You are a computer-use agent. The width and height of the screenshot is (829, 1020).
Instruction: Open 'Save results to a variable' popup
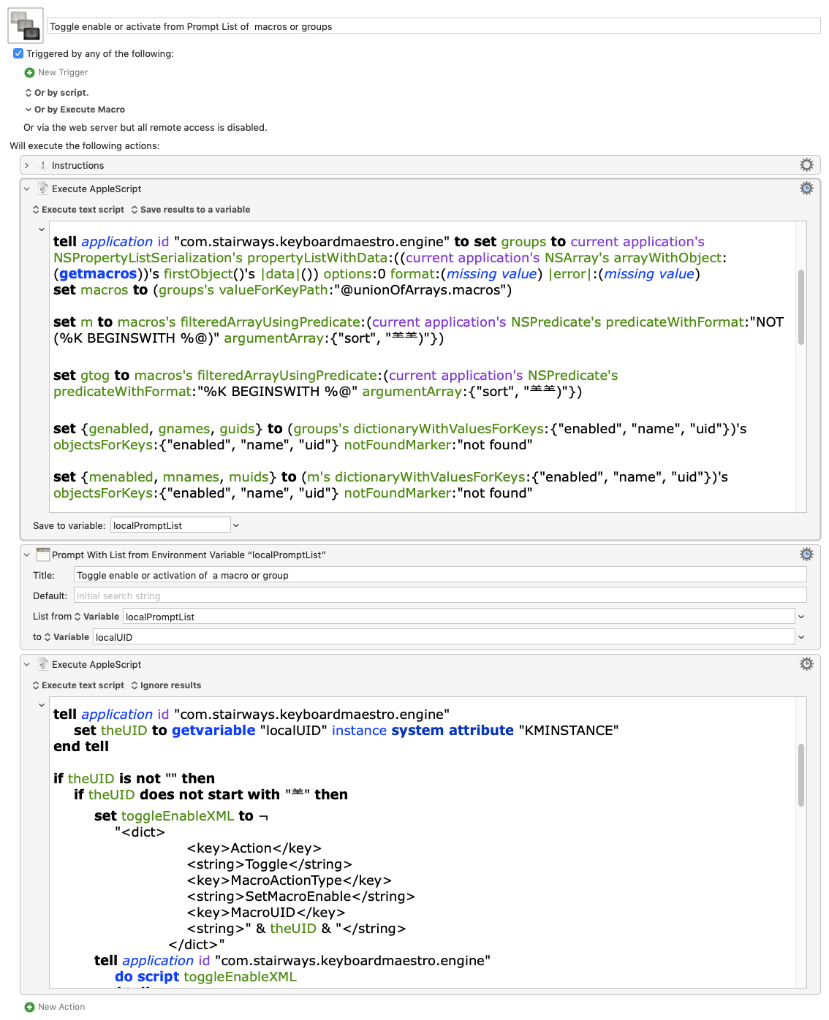pos(191,210)
